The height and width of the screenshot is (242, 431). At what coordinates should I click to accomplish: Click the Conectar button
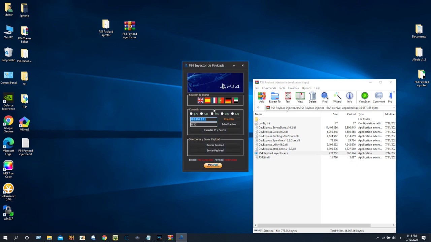tap(229, 119)
